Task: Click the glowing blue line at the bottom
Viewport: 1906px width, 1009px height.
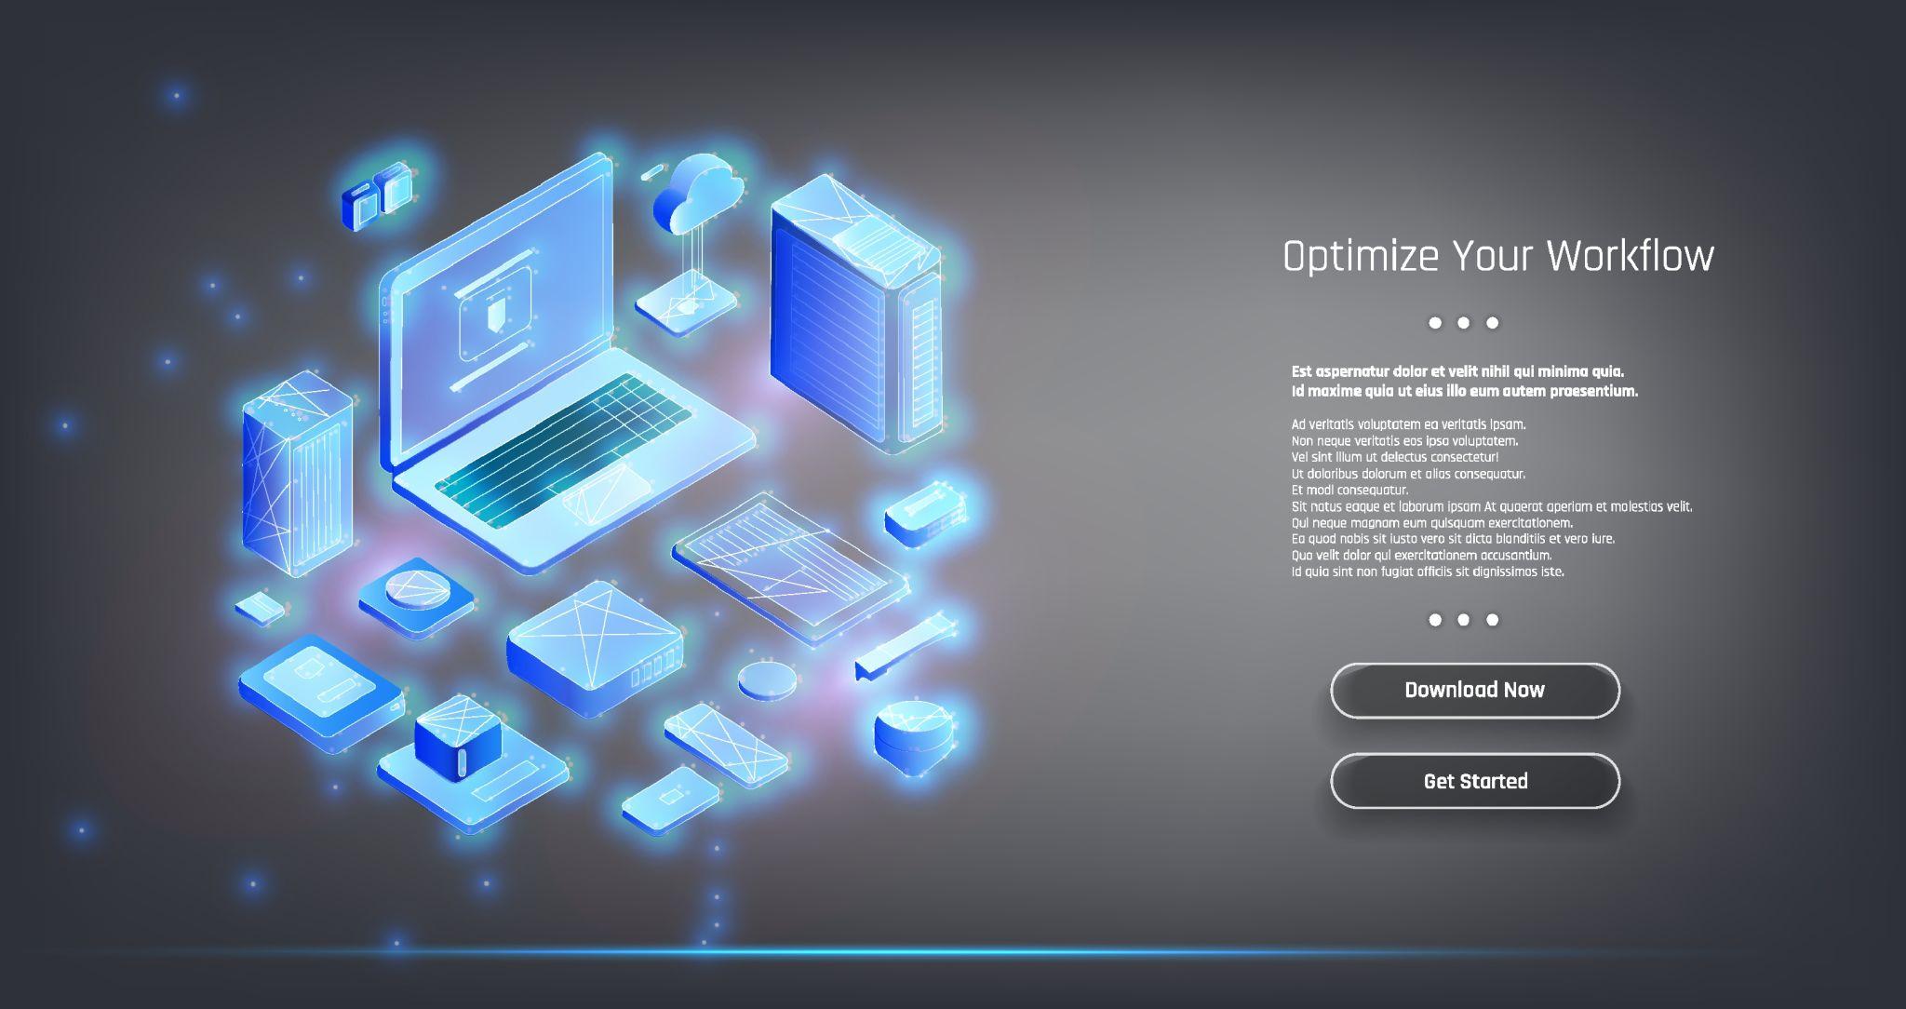Action: [x=931, y=952]
